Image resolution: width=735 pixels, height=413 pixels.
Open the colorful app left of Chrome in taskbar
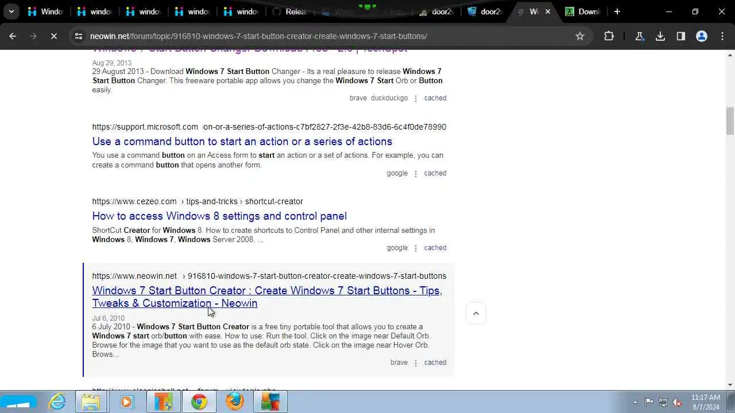click(164, 402)
